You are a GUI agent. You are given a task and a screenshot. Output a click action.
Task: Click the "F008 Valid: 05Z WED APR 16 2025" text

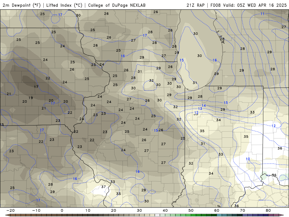click(x=249, y=5)
